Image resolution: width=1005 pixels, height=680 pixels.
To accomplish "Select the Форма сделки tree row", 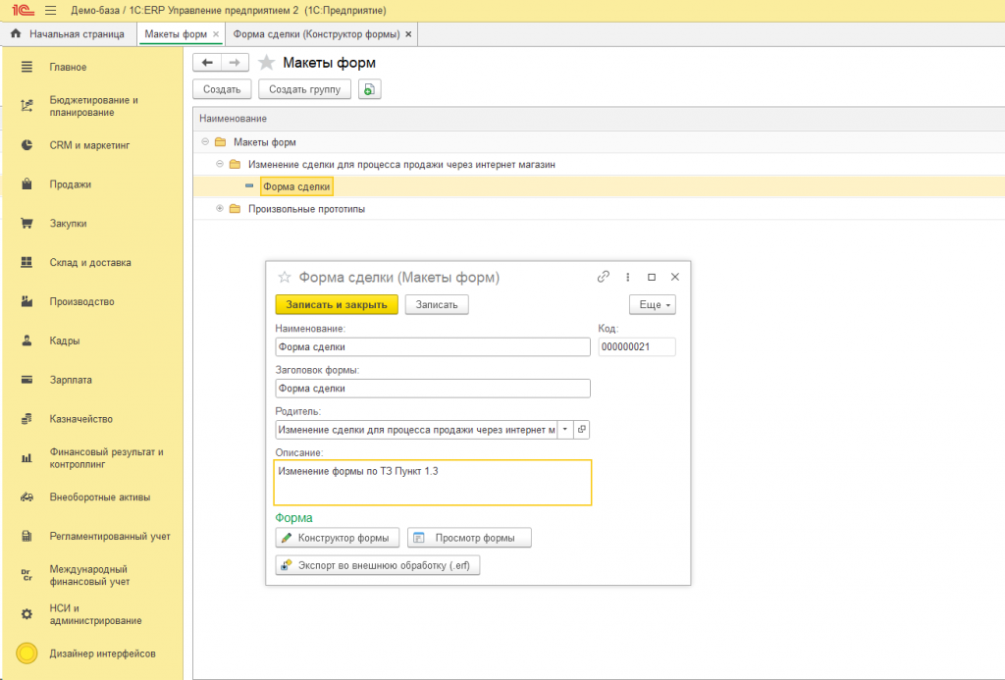I will pyautogui.click(x=599, y=186).
